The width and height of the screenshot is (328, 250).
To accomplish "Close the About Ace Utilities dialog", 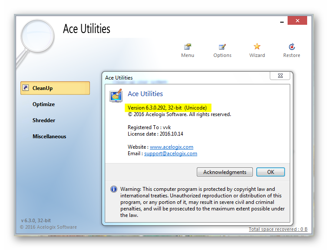I will click(x=280, y=76).
